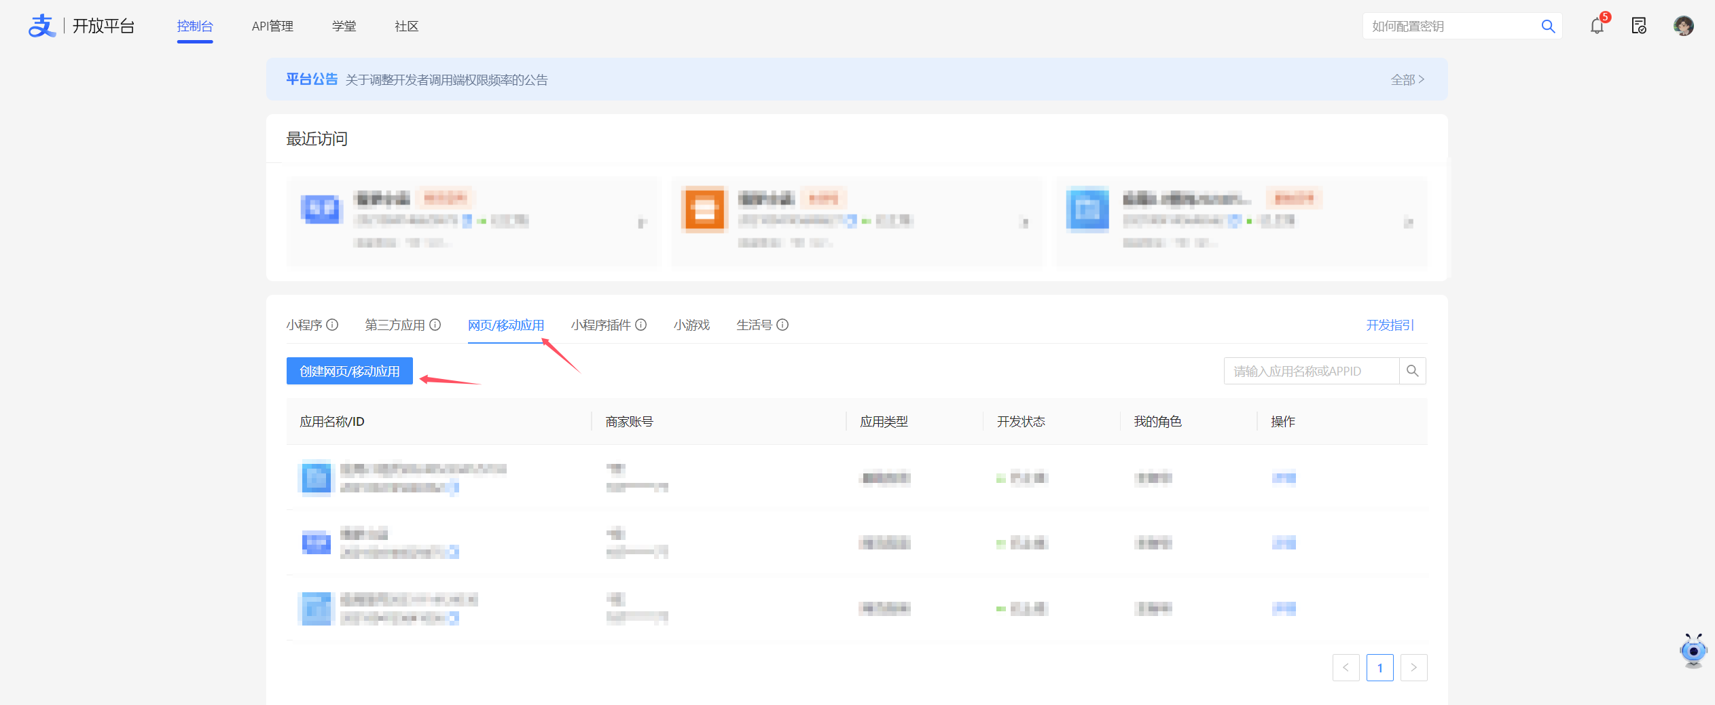The image size is (1715, 705).
Task: Click the info icon beside 第三方应用
Action: [435, 325]
